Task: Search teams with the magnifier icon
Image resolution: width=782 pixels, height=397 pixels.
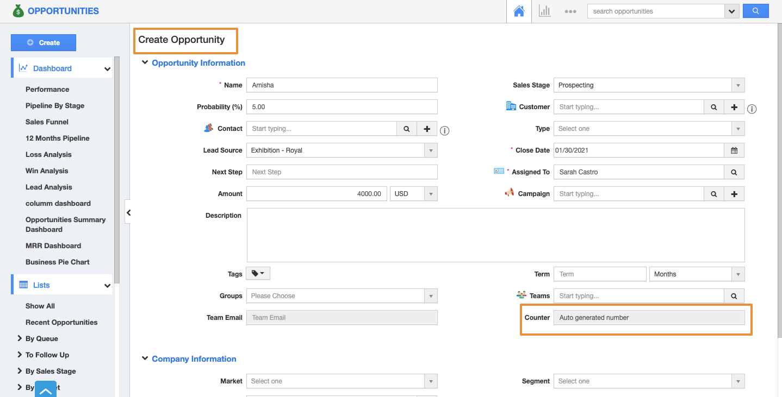Action: point(734,296)
